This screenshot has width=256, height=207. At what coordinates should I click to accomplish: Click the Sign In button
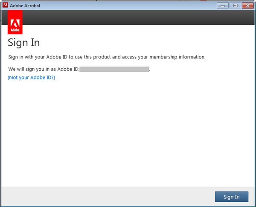pos(231,197)
